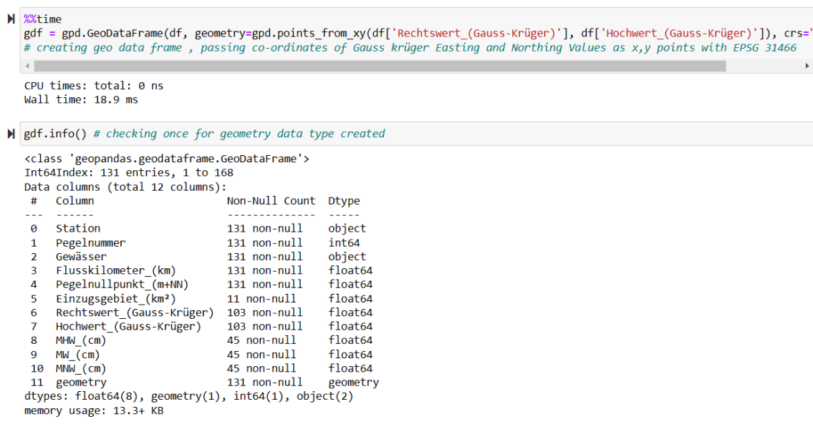Click the 'Int64Index: 131 entries' output line

pos(129,172)
